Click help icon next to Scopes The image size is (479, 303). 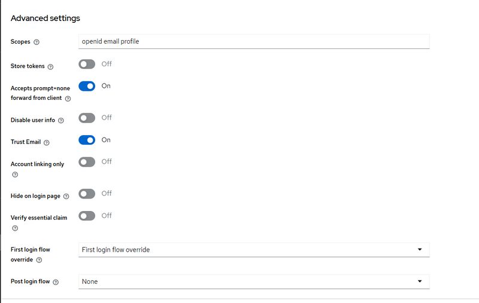pos(37,42)
